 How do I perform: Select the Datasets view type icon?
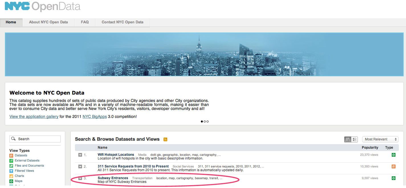click(x=11, y=156)
